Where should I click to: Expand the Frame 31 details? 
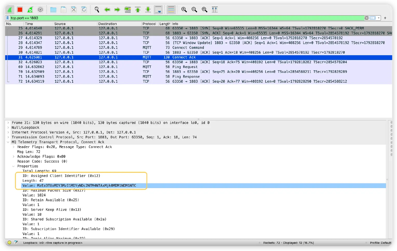[8, 123]
